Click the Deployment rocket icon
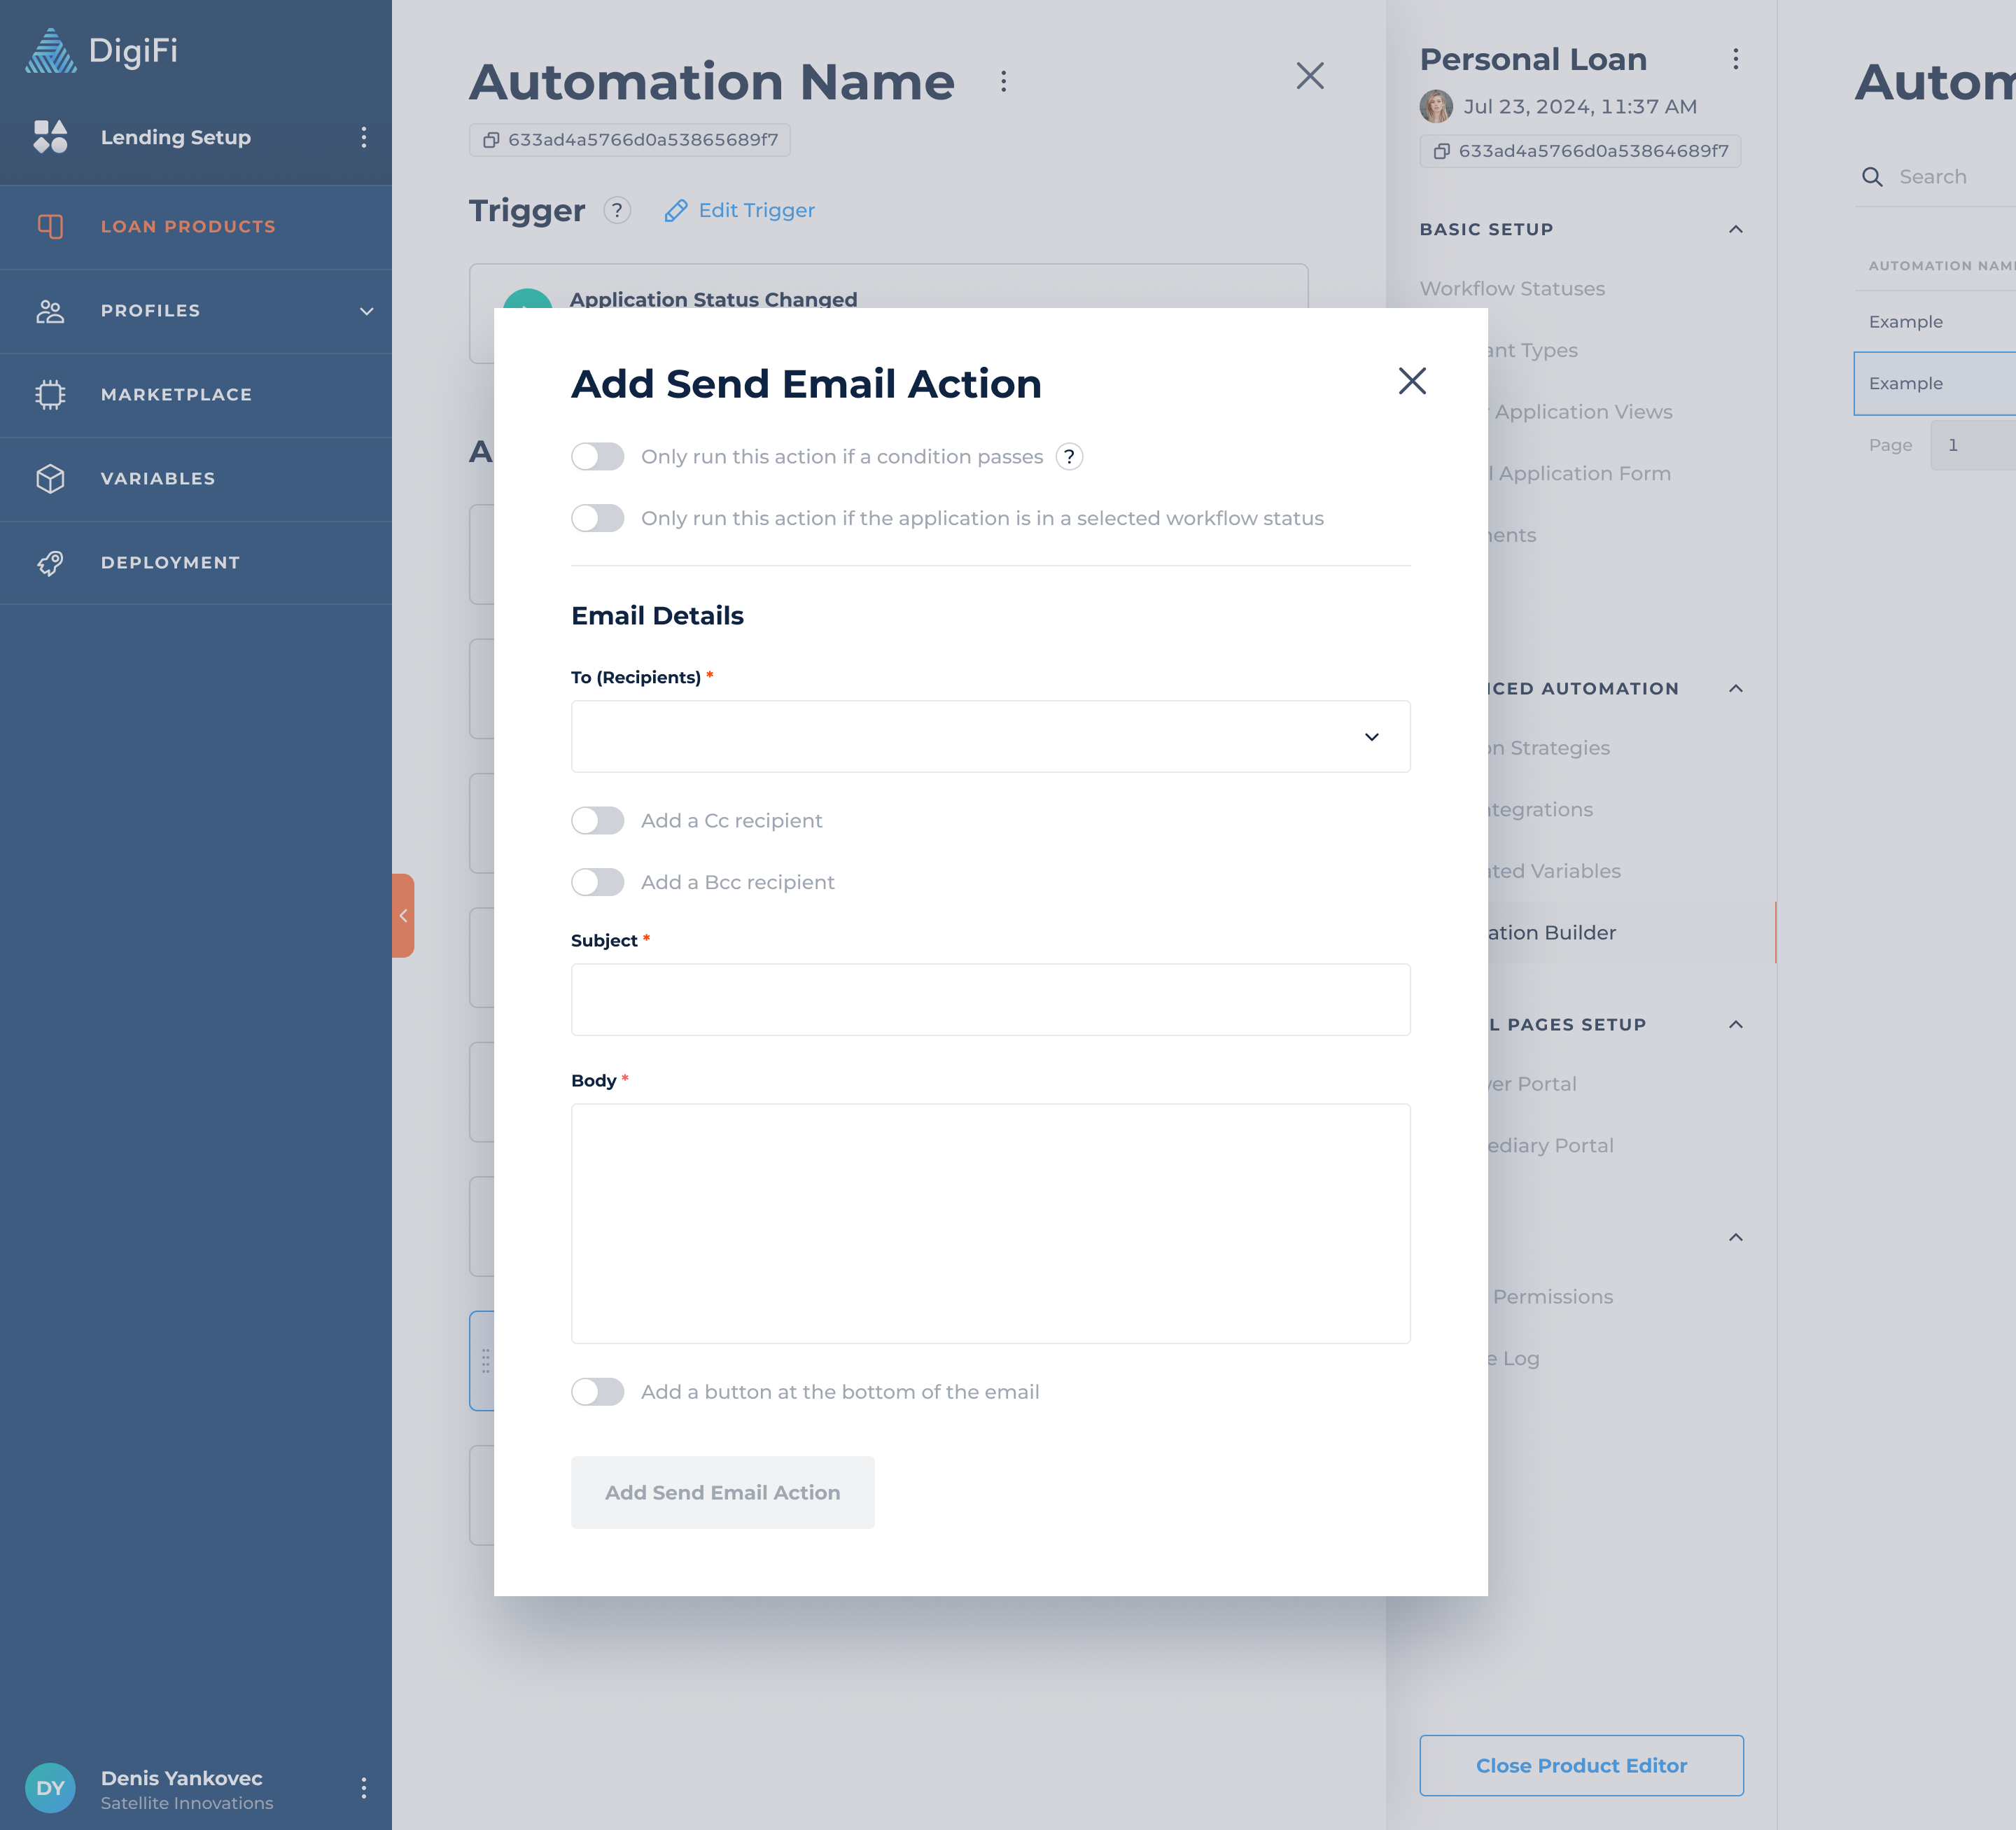This screenshot has width=2016, height=1830. (x=50, y=563)
